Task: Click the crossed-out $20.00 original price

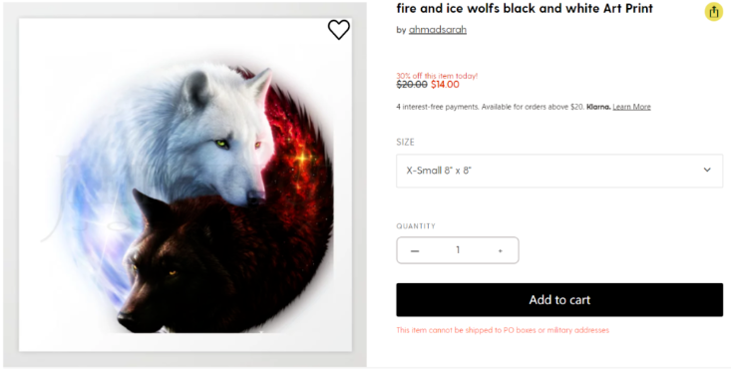Action: pos(412,85)
